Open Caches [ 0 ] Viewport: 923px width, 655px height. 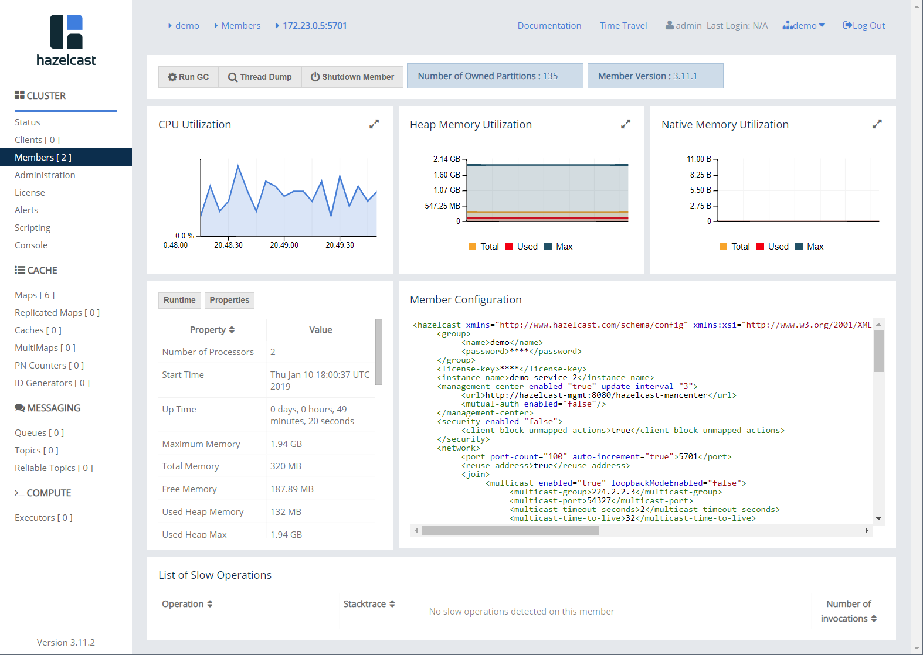(38, 330)
